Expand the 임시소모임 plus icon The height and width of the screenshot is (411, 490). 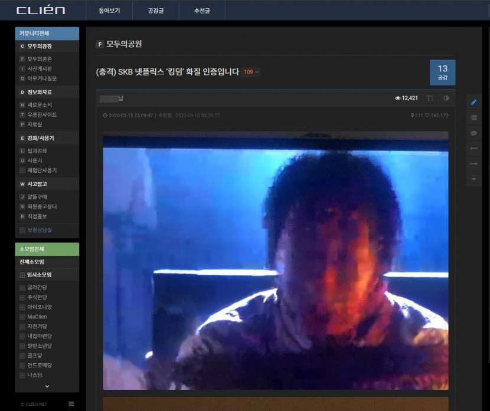pyautogui.click(x=22, y=275)
